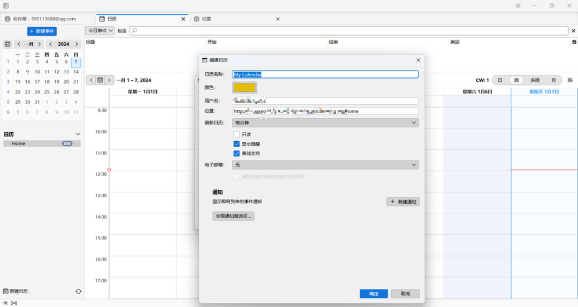Toggle the 只读 checkbox
Screen dimensions: 578x307
(x=237, y=135)
